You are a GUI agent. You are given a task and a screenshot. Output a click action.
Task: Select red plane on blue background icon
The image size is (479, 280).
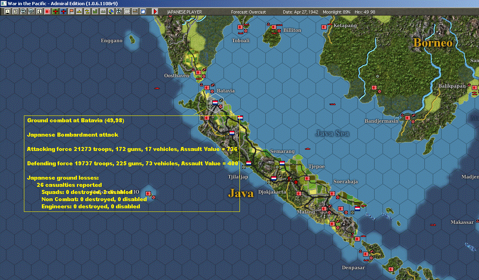click(63, 12)
